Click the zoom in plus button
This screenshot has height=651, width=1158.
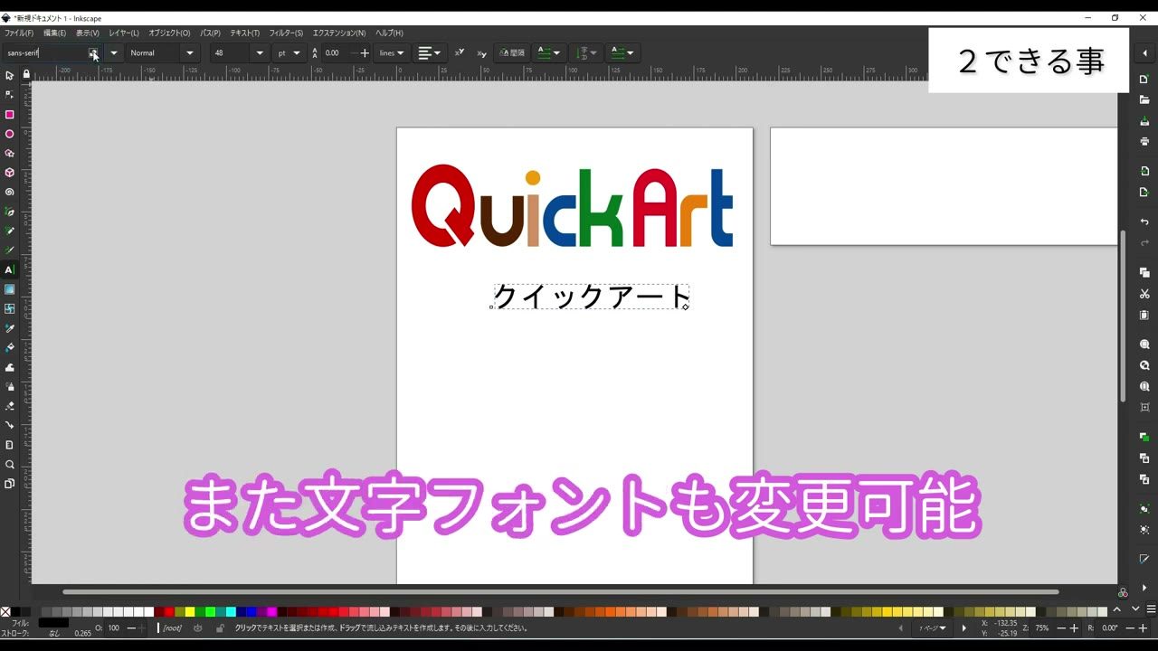(x=1074, y=628)
